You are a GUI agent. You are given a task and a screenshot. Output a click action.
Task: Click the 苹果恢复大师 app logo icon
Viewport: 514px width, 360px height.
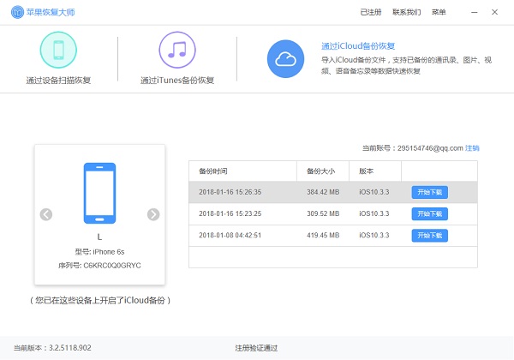tap(17, 12)
